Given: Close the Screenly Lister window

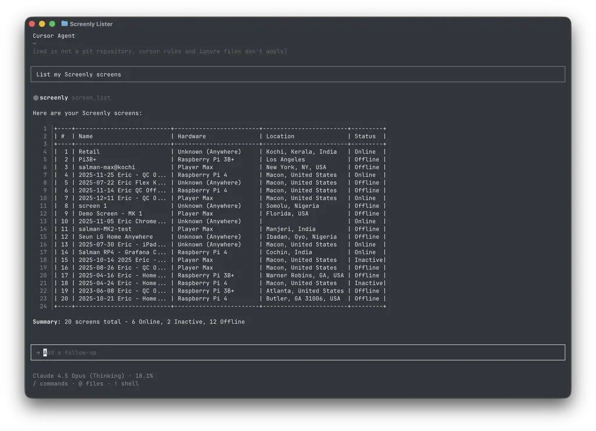Looking at the screenshot, I should (x=32, y=24).
